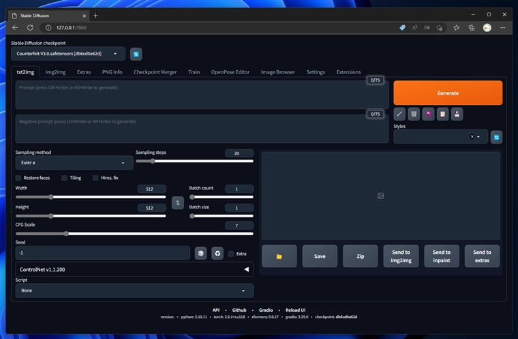Open the Script dropdown
The height and width of the screenshot is (339, 518).
pyautogui.click(x=134, y=291)
